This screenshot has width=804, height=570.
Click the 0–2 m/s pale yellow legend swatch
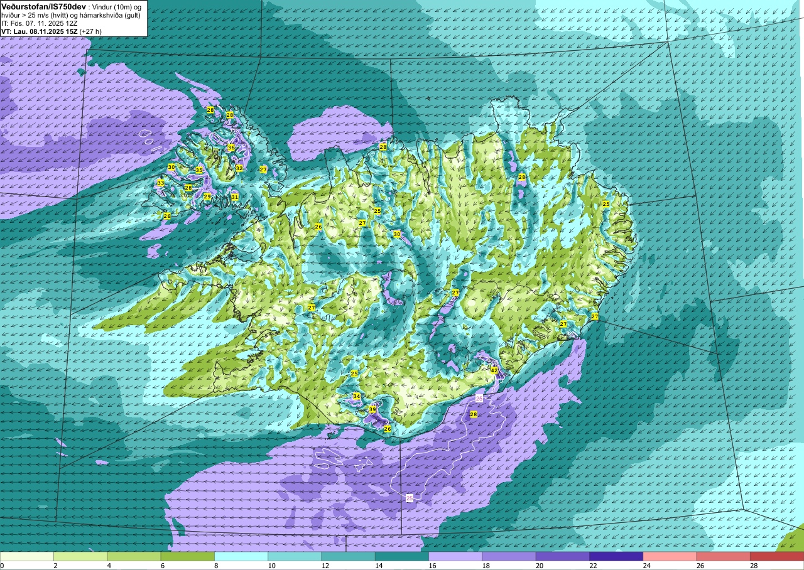(x=27, y=556)
